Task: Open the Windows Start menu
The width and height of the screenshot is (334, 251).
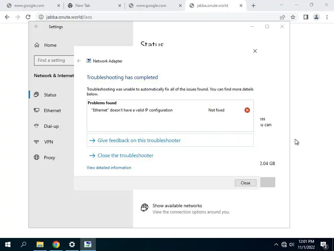Action: tap(8, 244)
